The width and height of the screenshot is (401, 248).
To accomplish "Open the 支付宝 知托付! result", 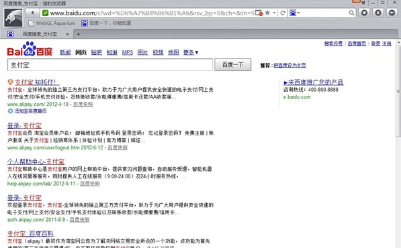I will (37, 82).
